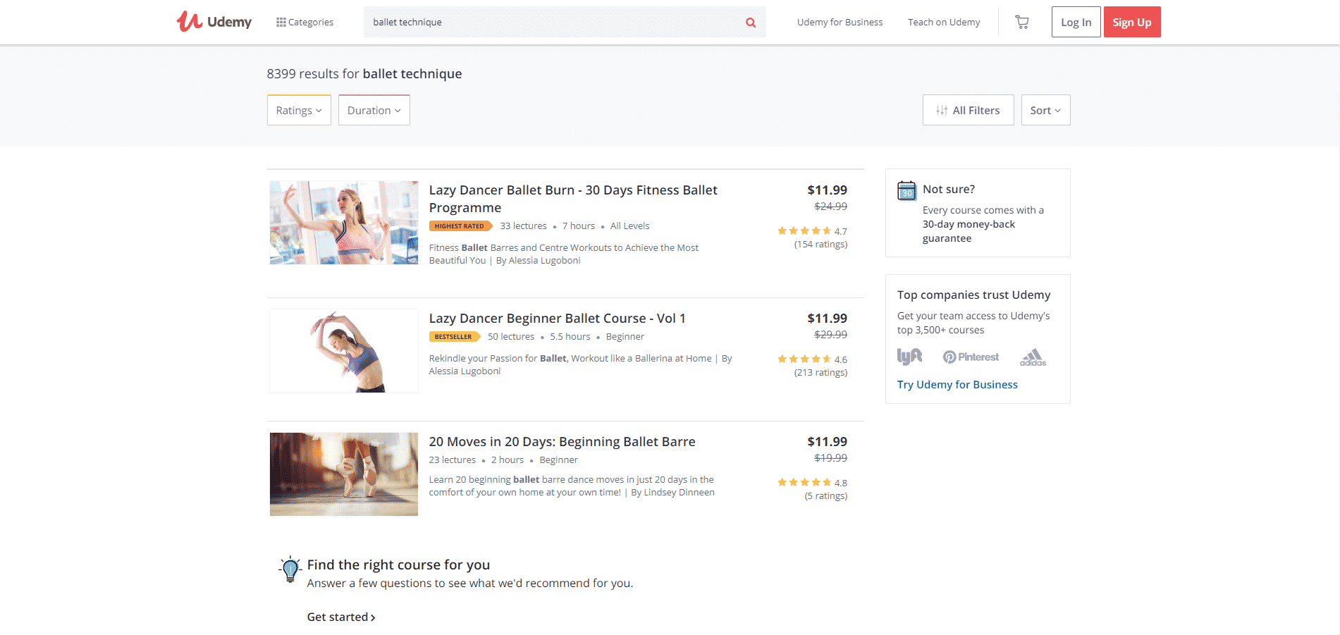Click Get started link

(x=341, y=617)
